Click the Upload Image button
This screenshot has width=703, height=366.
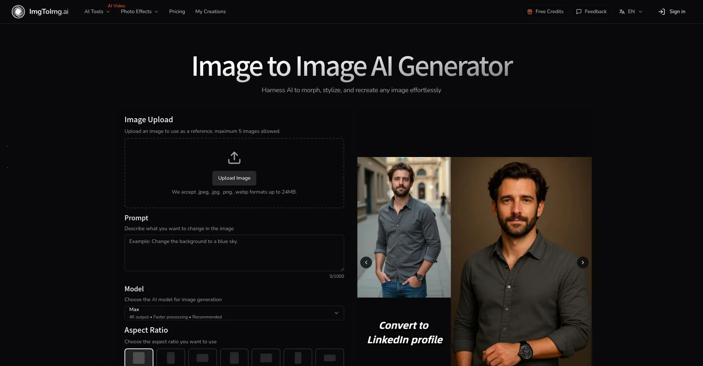pos(234,178)
